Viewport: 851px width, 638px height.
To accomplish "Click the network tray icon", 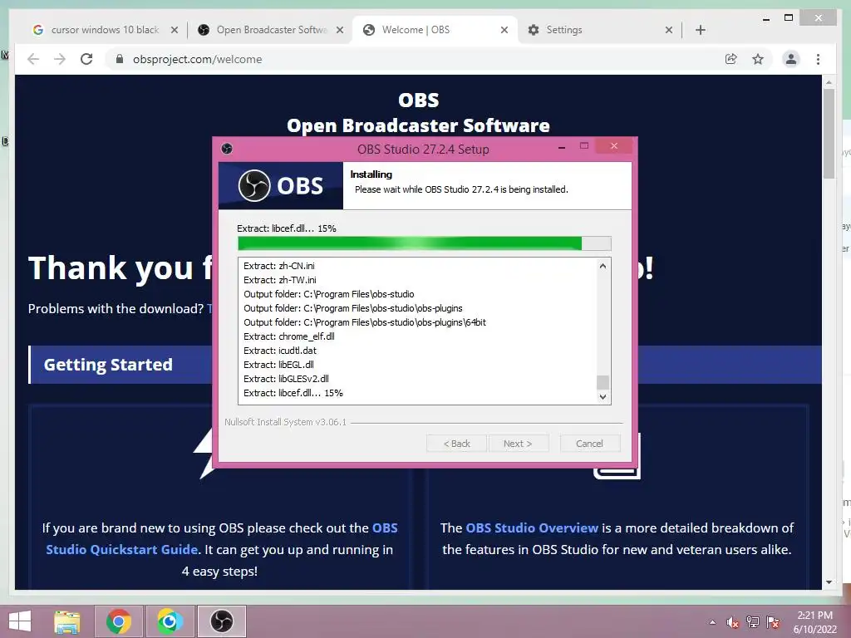I will [753, 622].
